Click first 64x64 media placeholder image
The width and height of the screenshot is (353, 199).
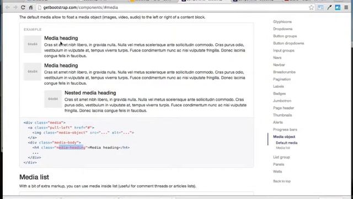[33, 44]
